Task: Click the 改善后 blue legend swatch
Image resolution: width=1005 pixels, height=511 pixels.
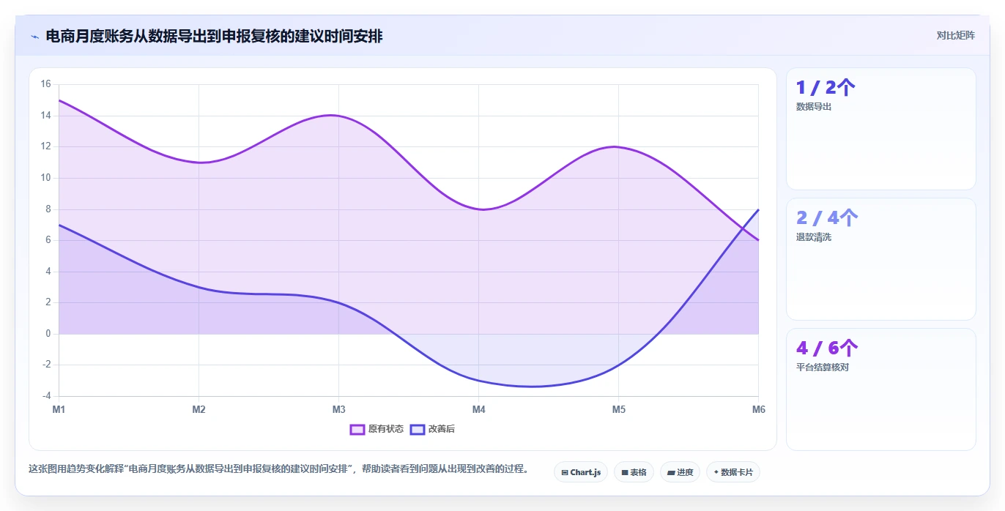Action: 417,429
